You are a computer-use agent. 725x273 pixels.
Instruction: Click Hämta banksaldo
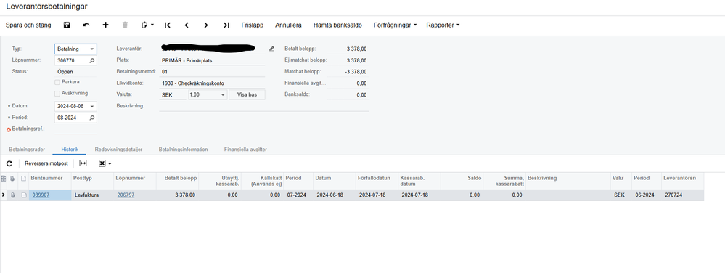pyautogui.click(x=337, y=25)
